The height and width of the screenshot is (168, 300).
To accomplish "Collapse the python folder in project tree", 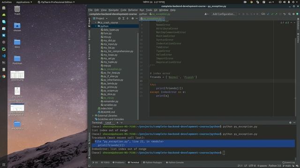I will [x=96, y=26].
